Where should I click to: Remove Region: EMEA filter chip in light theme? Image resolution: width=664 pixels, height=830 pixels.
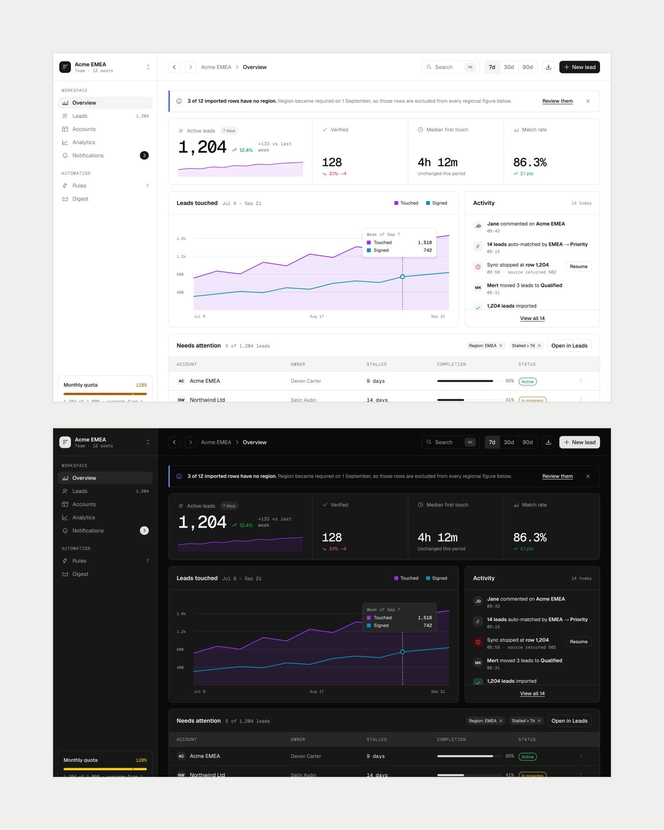coord(501,346)
